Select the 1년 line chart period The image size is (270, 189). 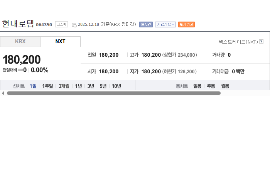78,86
